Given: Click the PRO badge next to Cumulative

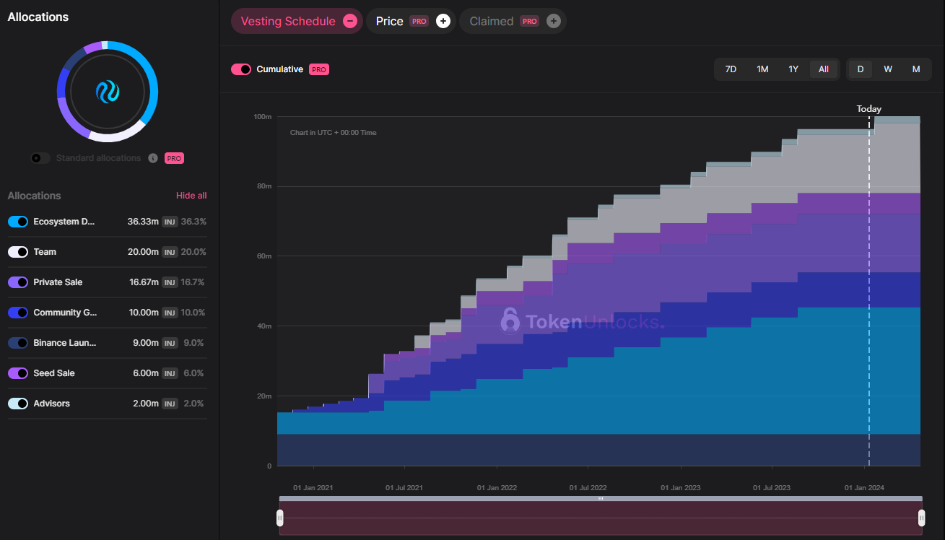Looking at the screenshot, I should click(x=319, y=69).
